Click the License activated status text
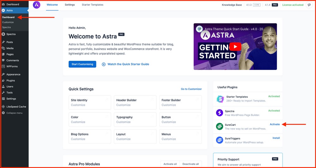This screenshot has height=168, width=316. (293, 5)
